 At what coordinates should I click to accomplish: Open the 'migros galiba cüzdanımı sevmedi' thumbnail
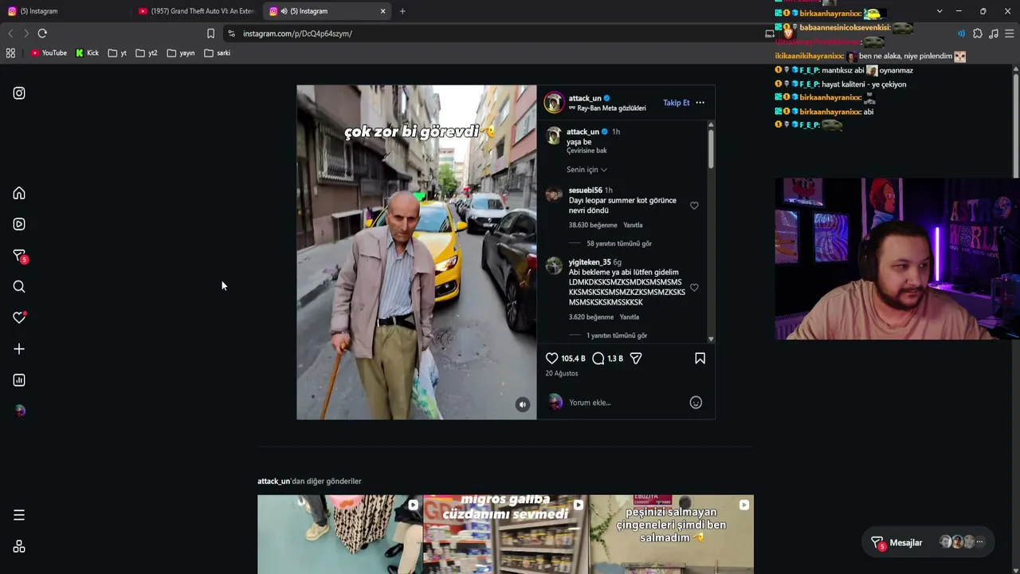[505, 534]
